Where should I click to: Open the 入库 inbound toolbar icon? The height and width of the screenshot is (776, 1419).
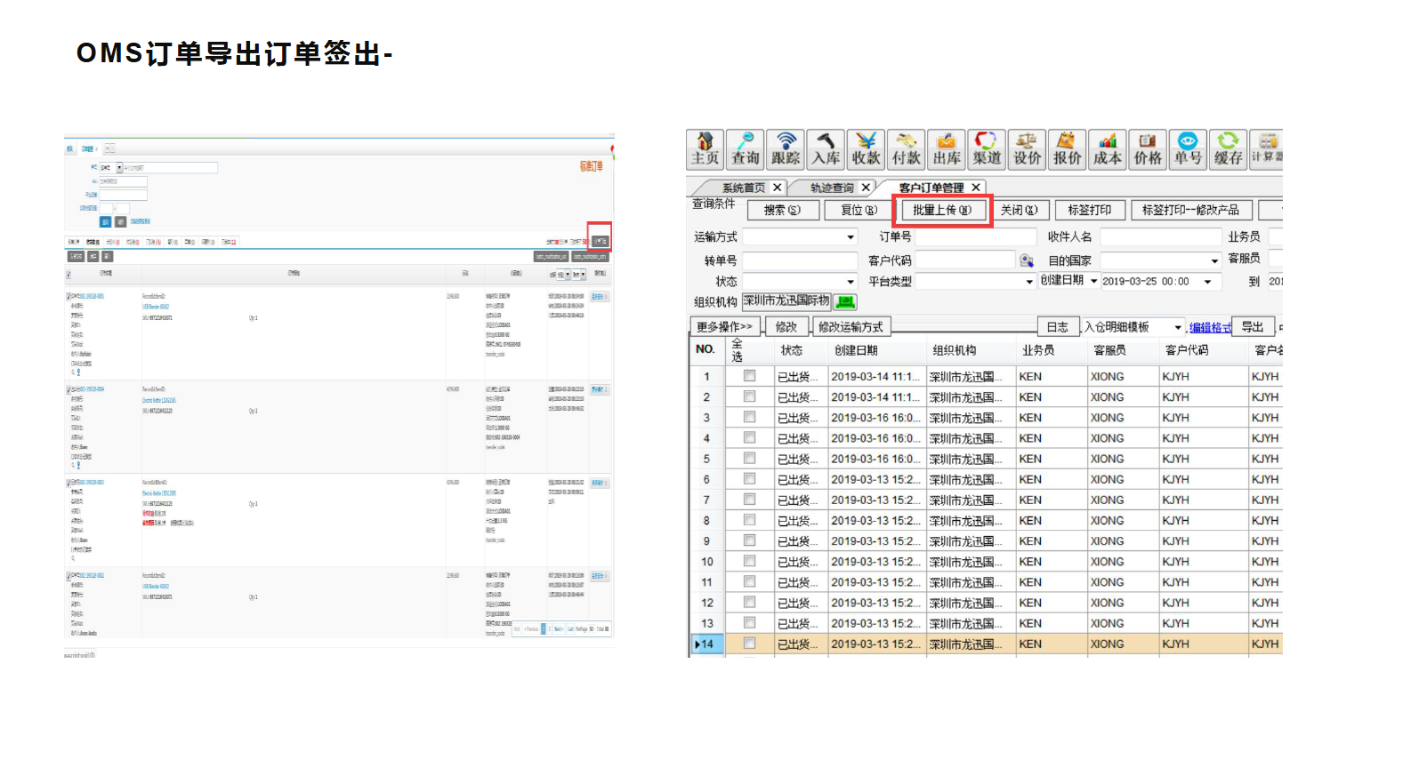pos(826,149)
